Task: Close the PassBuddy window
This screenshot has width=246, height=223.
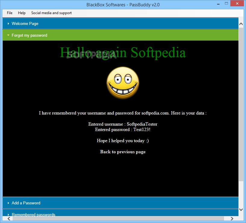Action: [237, 3]
